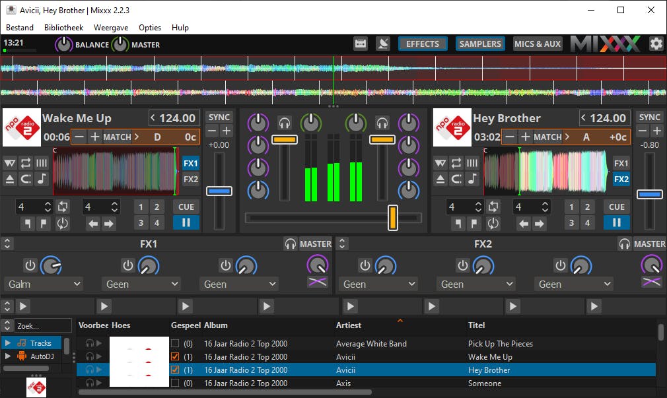Open the recording control in the top toolbar
667x398 pixels.
[361, 44]
